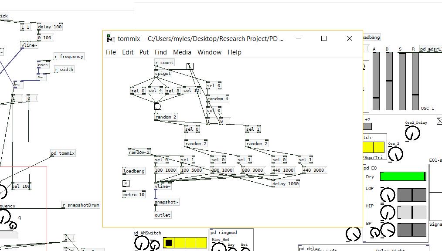Select the 'delay 100' object in left window
This screenshot has height=251, width=442.
click(x=50, y=27)
